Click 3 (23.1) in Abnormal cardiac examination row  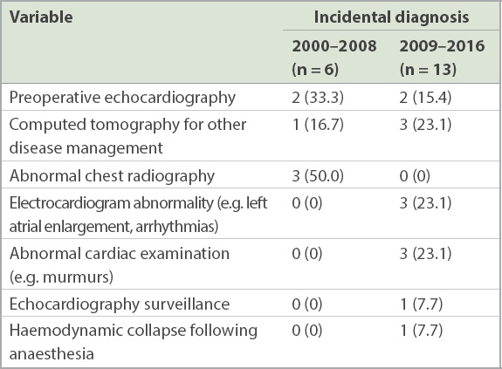tap(425, 254)
